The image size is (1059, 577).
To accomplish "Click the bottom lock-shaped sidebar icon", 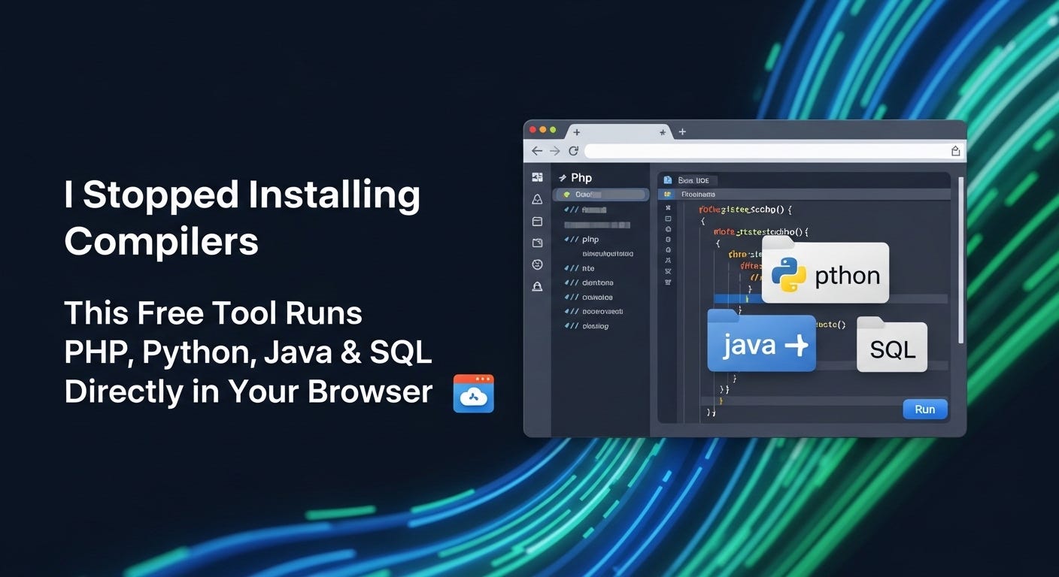I will pos(537,286).
